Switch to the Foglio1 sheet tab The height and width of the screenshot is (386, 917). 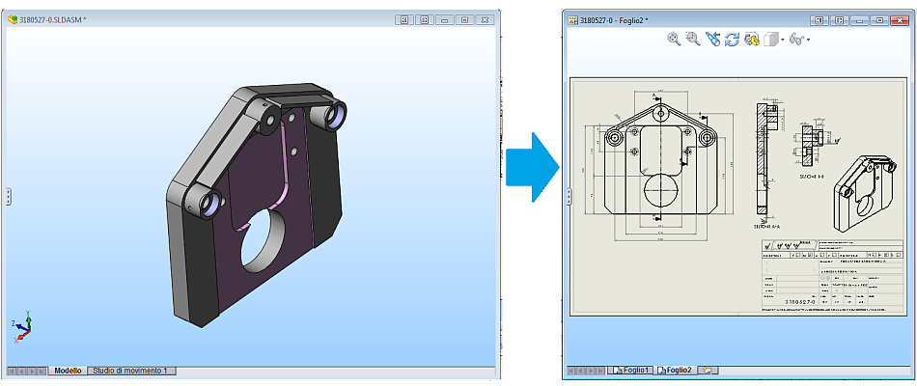tap(631, 371)
